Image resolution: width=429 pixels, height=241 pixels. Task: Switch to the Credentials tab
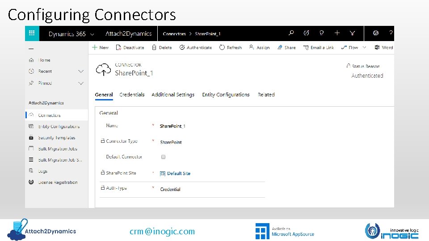click(x=132, y=95)
